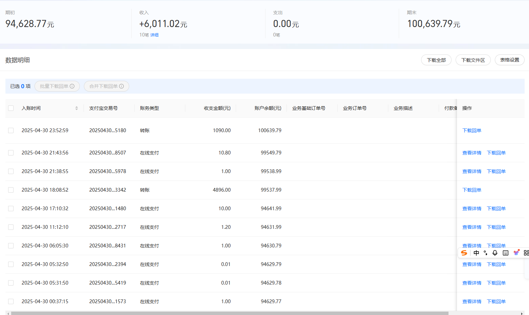This screenshot has height=315, width=529.
Task: Click the microphone voice input icon
Action: click(495, 253)
